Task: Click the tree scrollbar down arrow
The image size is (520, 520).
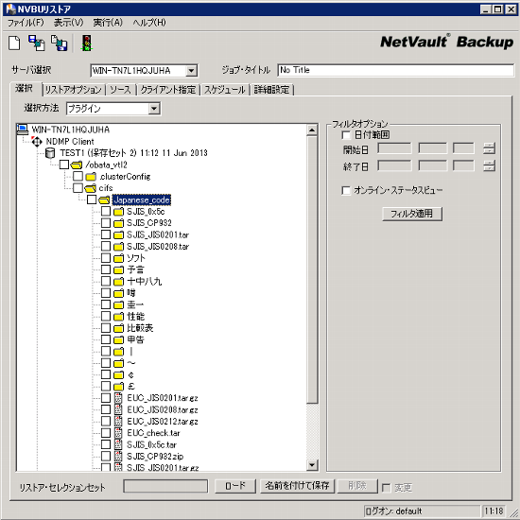Action: tap(312, 465)
